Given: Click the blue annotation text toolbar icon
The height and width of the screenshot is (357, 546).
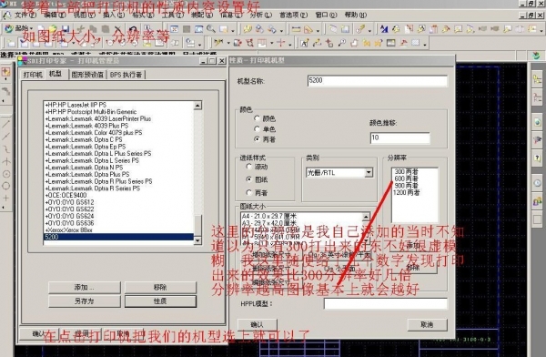Looking at the screenshot, I should click(384, 29).
